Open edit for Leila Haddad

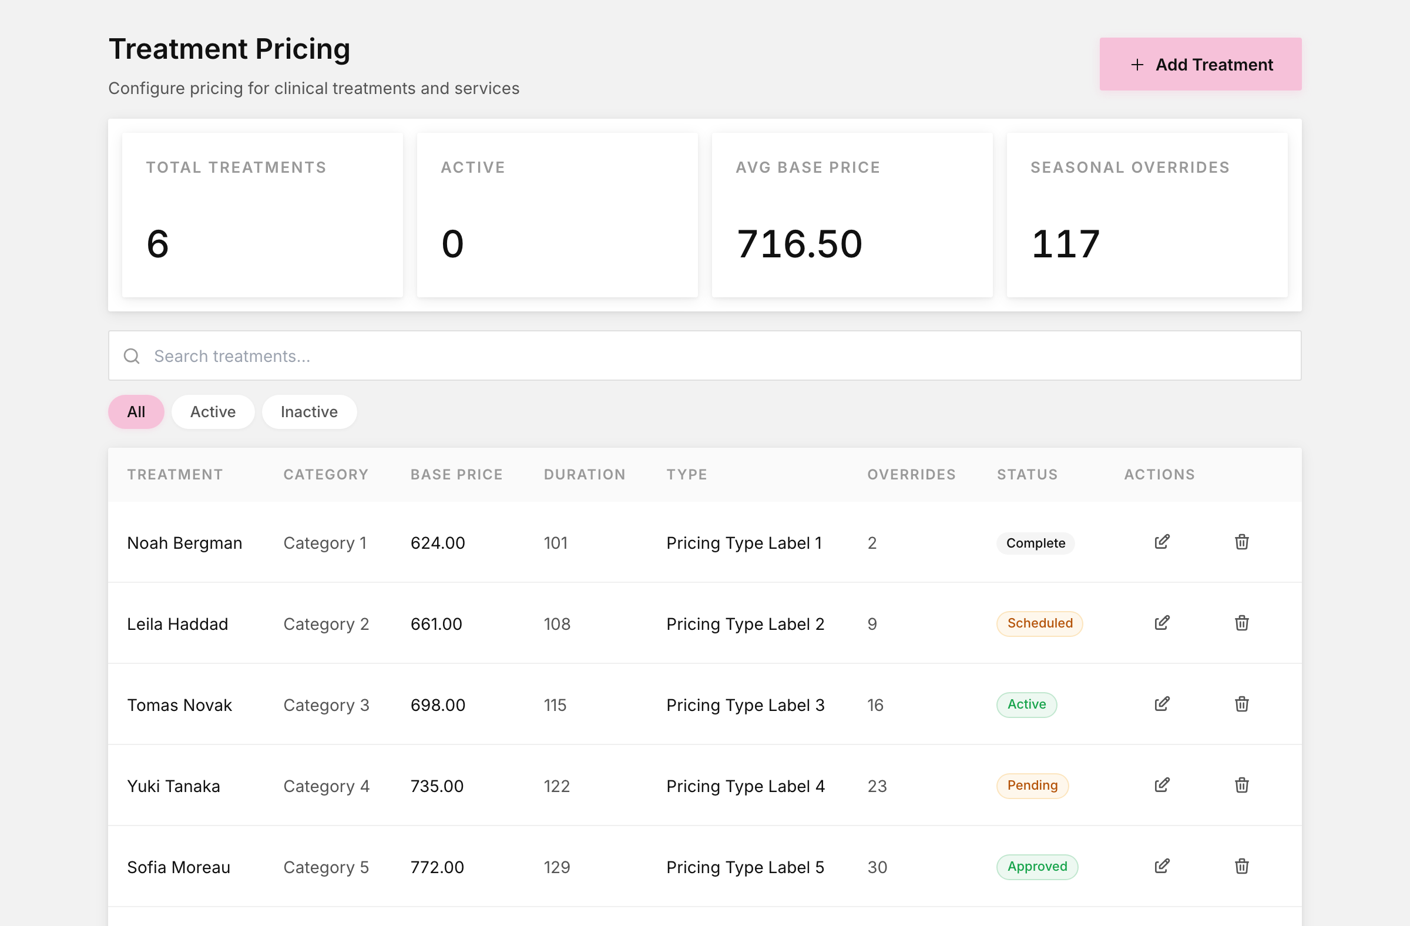coord(1161,623)
